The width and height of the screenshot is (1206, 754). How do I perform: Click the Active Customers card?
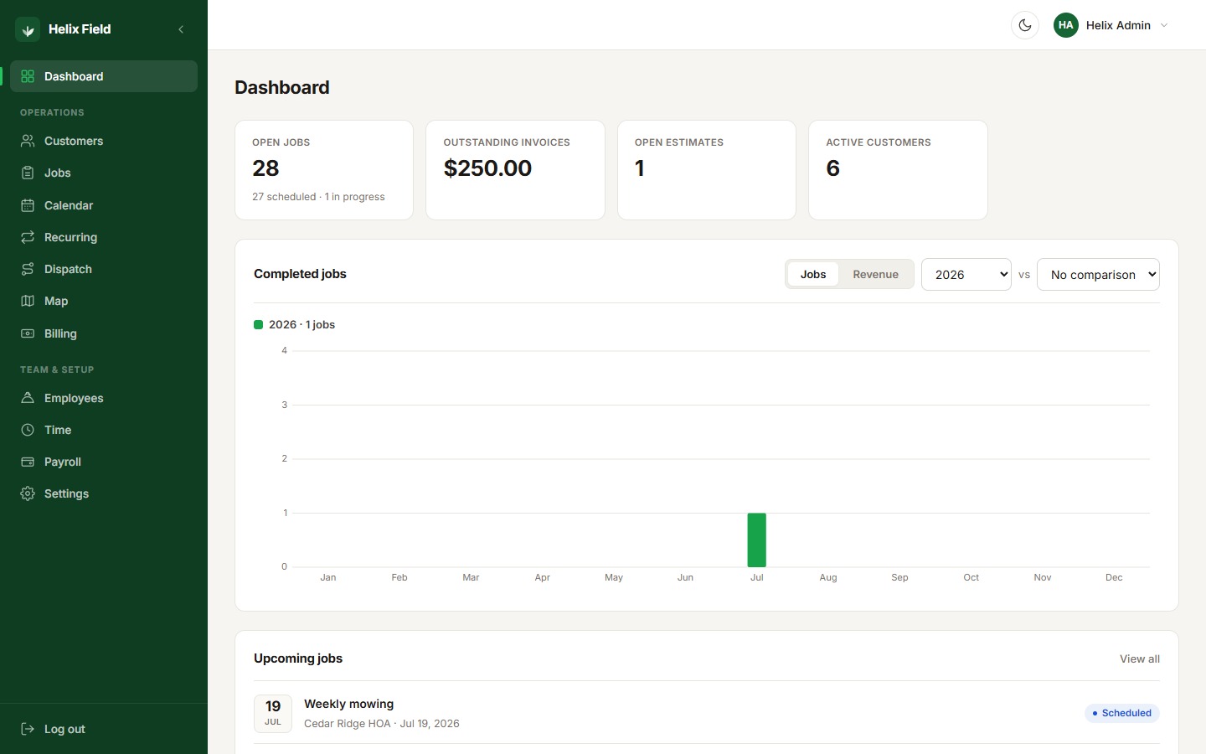pyautogui.click(x=898, y=170)
